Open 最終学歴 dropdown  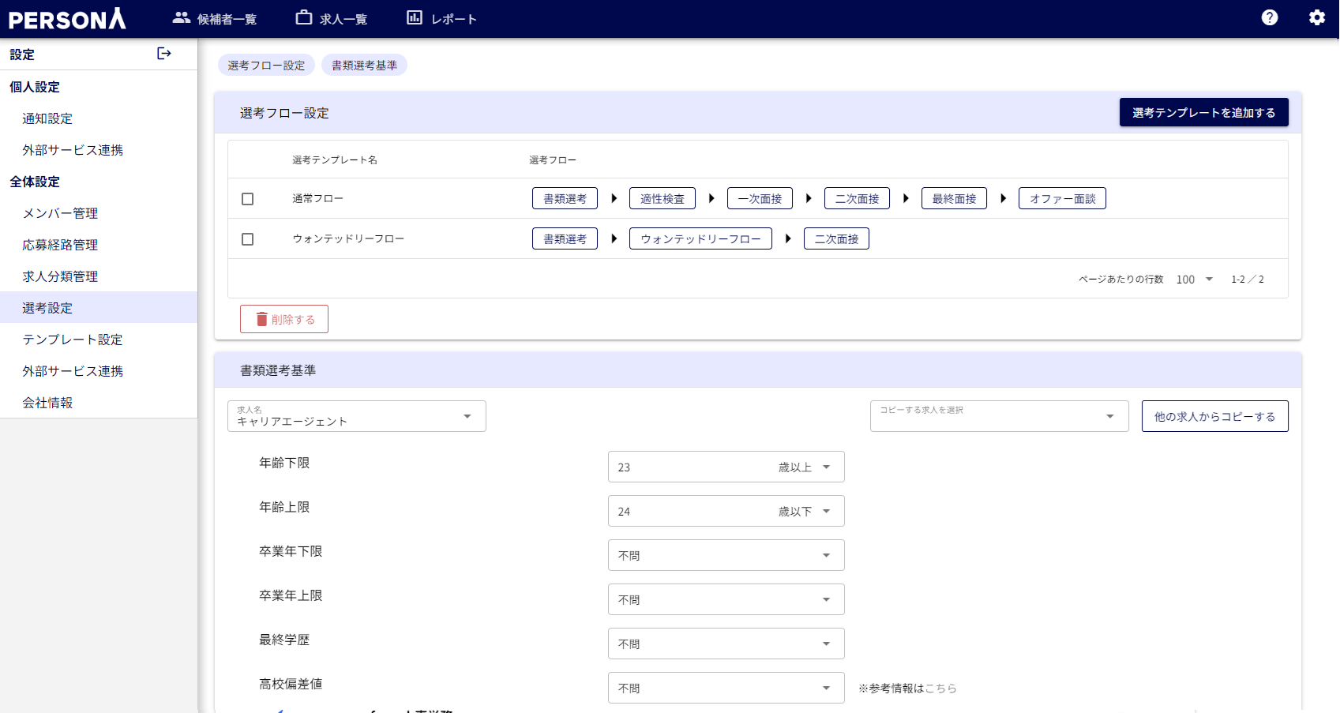(x=726, y=644)
